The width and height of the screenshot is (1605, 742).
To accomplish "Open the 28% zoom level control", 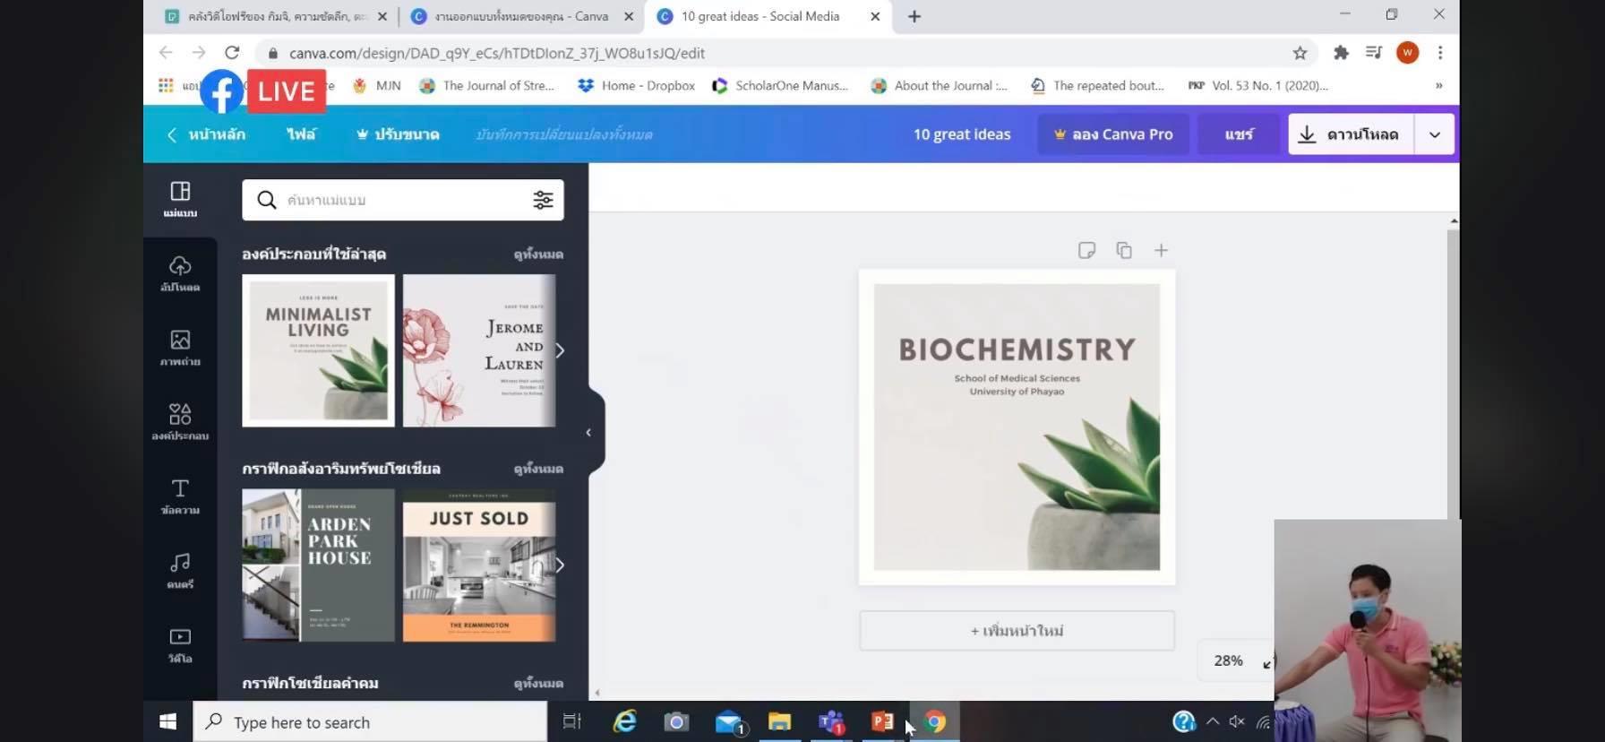I will point(1228,660).
